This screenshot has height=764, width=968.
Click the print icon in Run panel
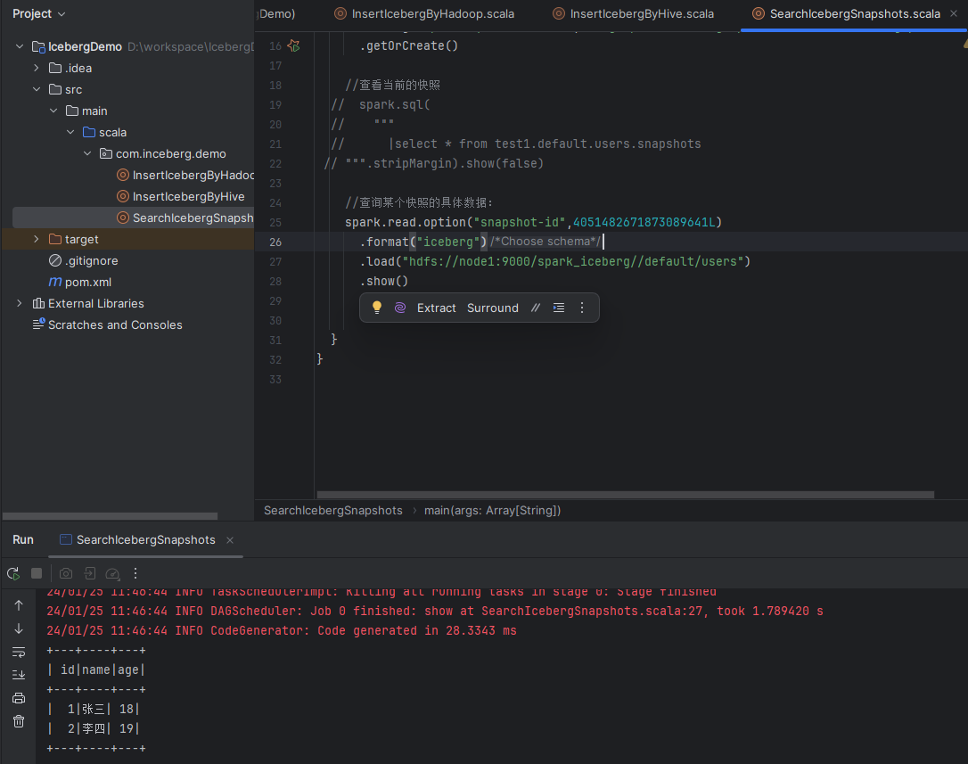click(19, 698)
